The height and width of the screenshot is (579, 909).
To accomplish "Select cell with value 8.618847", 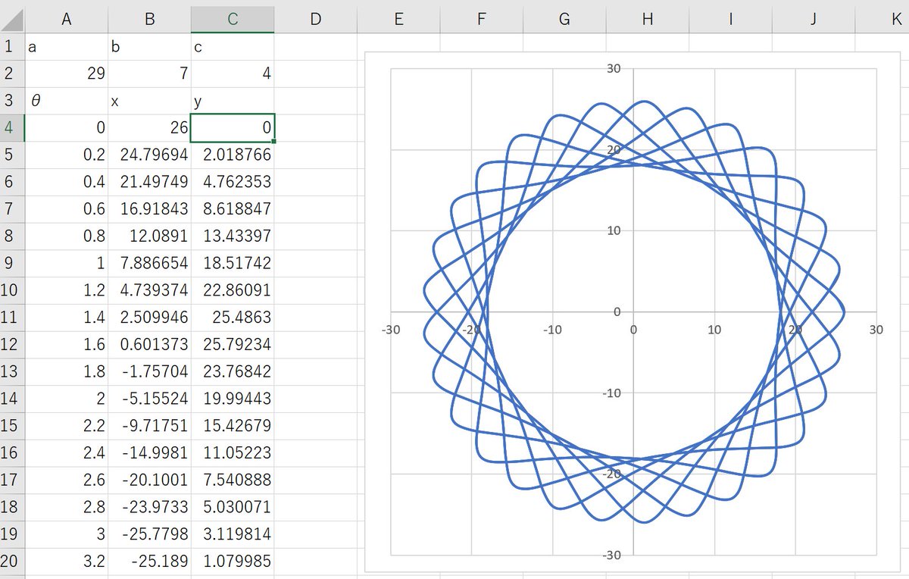I will point(233,209).
